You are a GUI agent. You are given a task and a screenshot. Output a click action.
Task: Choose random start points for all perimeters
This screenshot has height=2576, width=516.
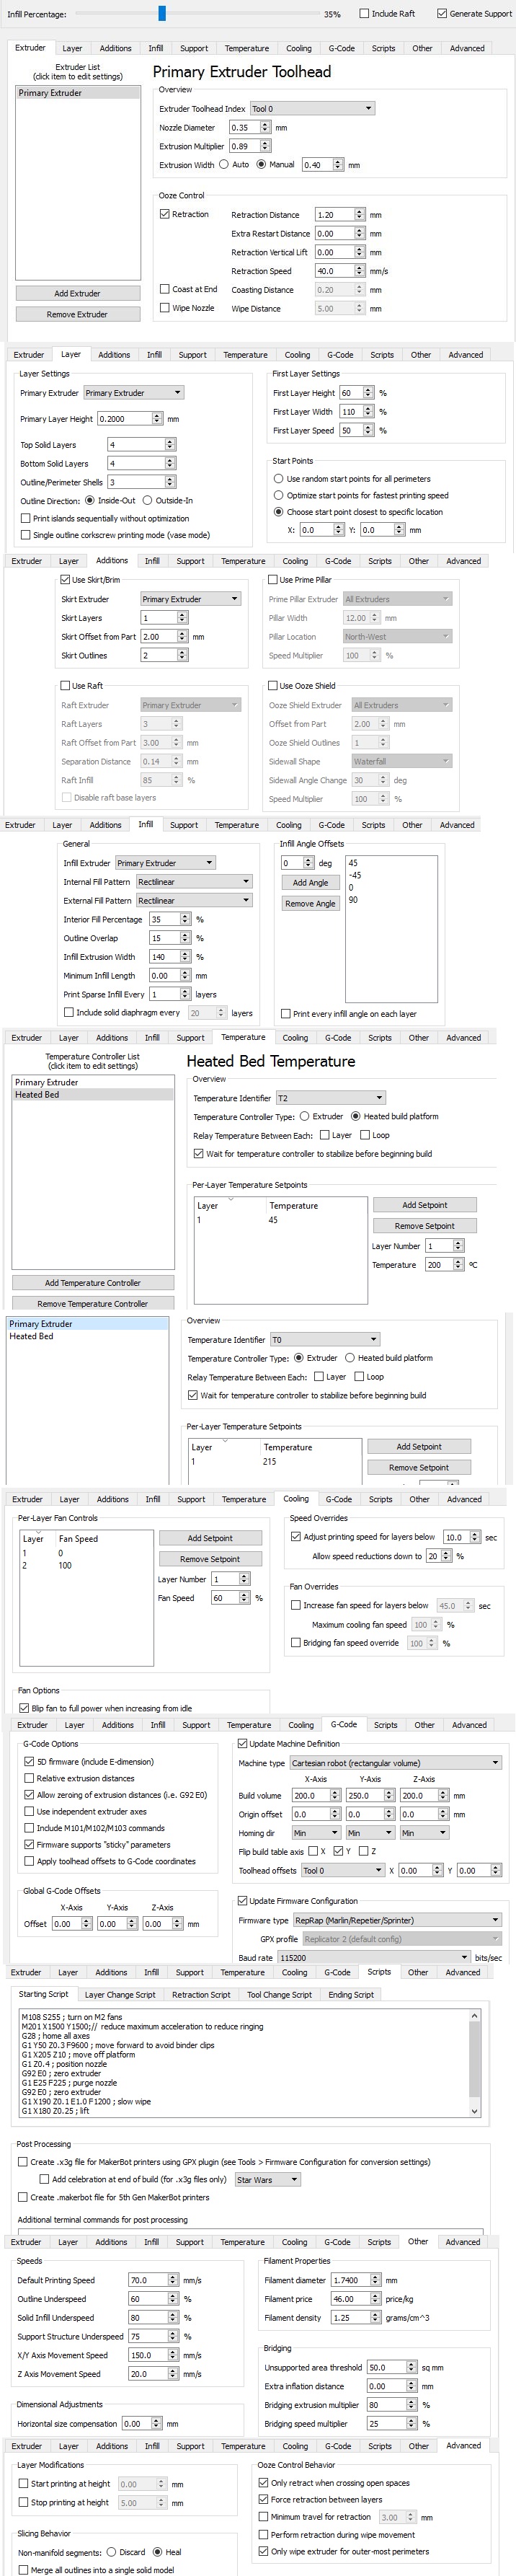tap(279, 479)
